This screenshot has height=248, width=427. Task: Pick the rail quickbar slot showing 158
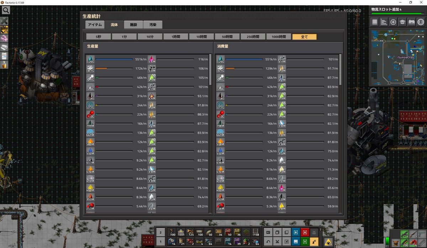pos(255,233)
